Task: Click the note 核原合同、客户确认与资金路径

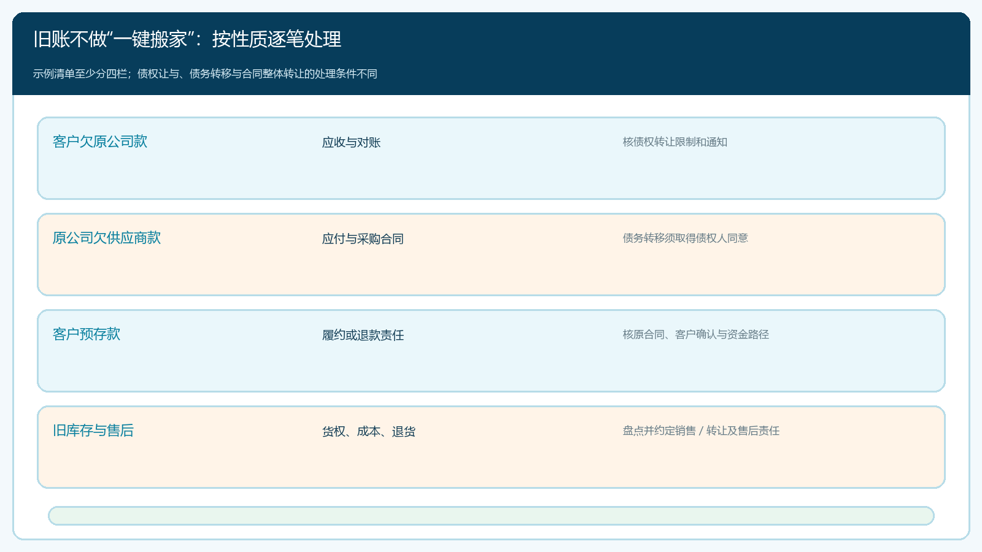Action: click(x=696, y=334)
